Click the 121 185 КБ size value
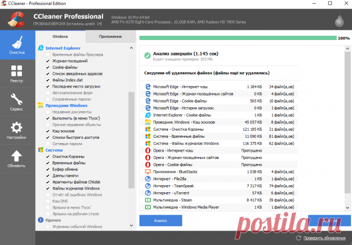 [252, 130]
